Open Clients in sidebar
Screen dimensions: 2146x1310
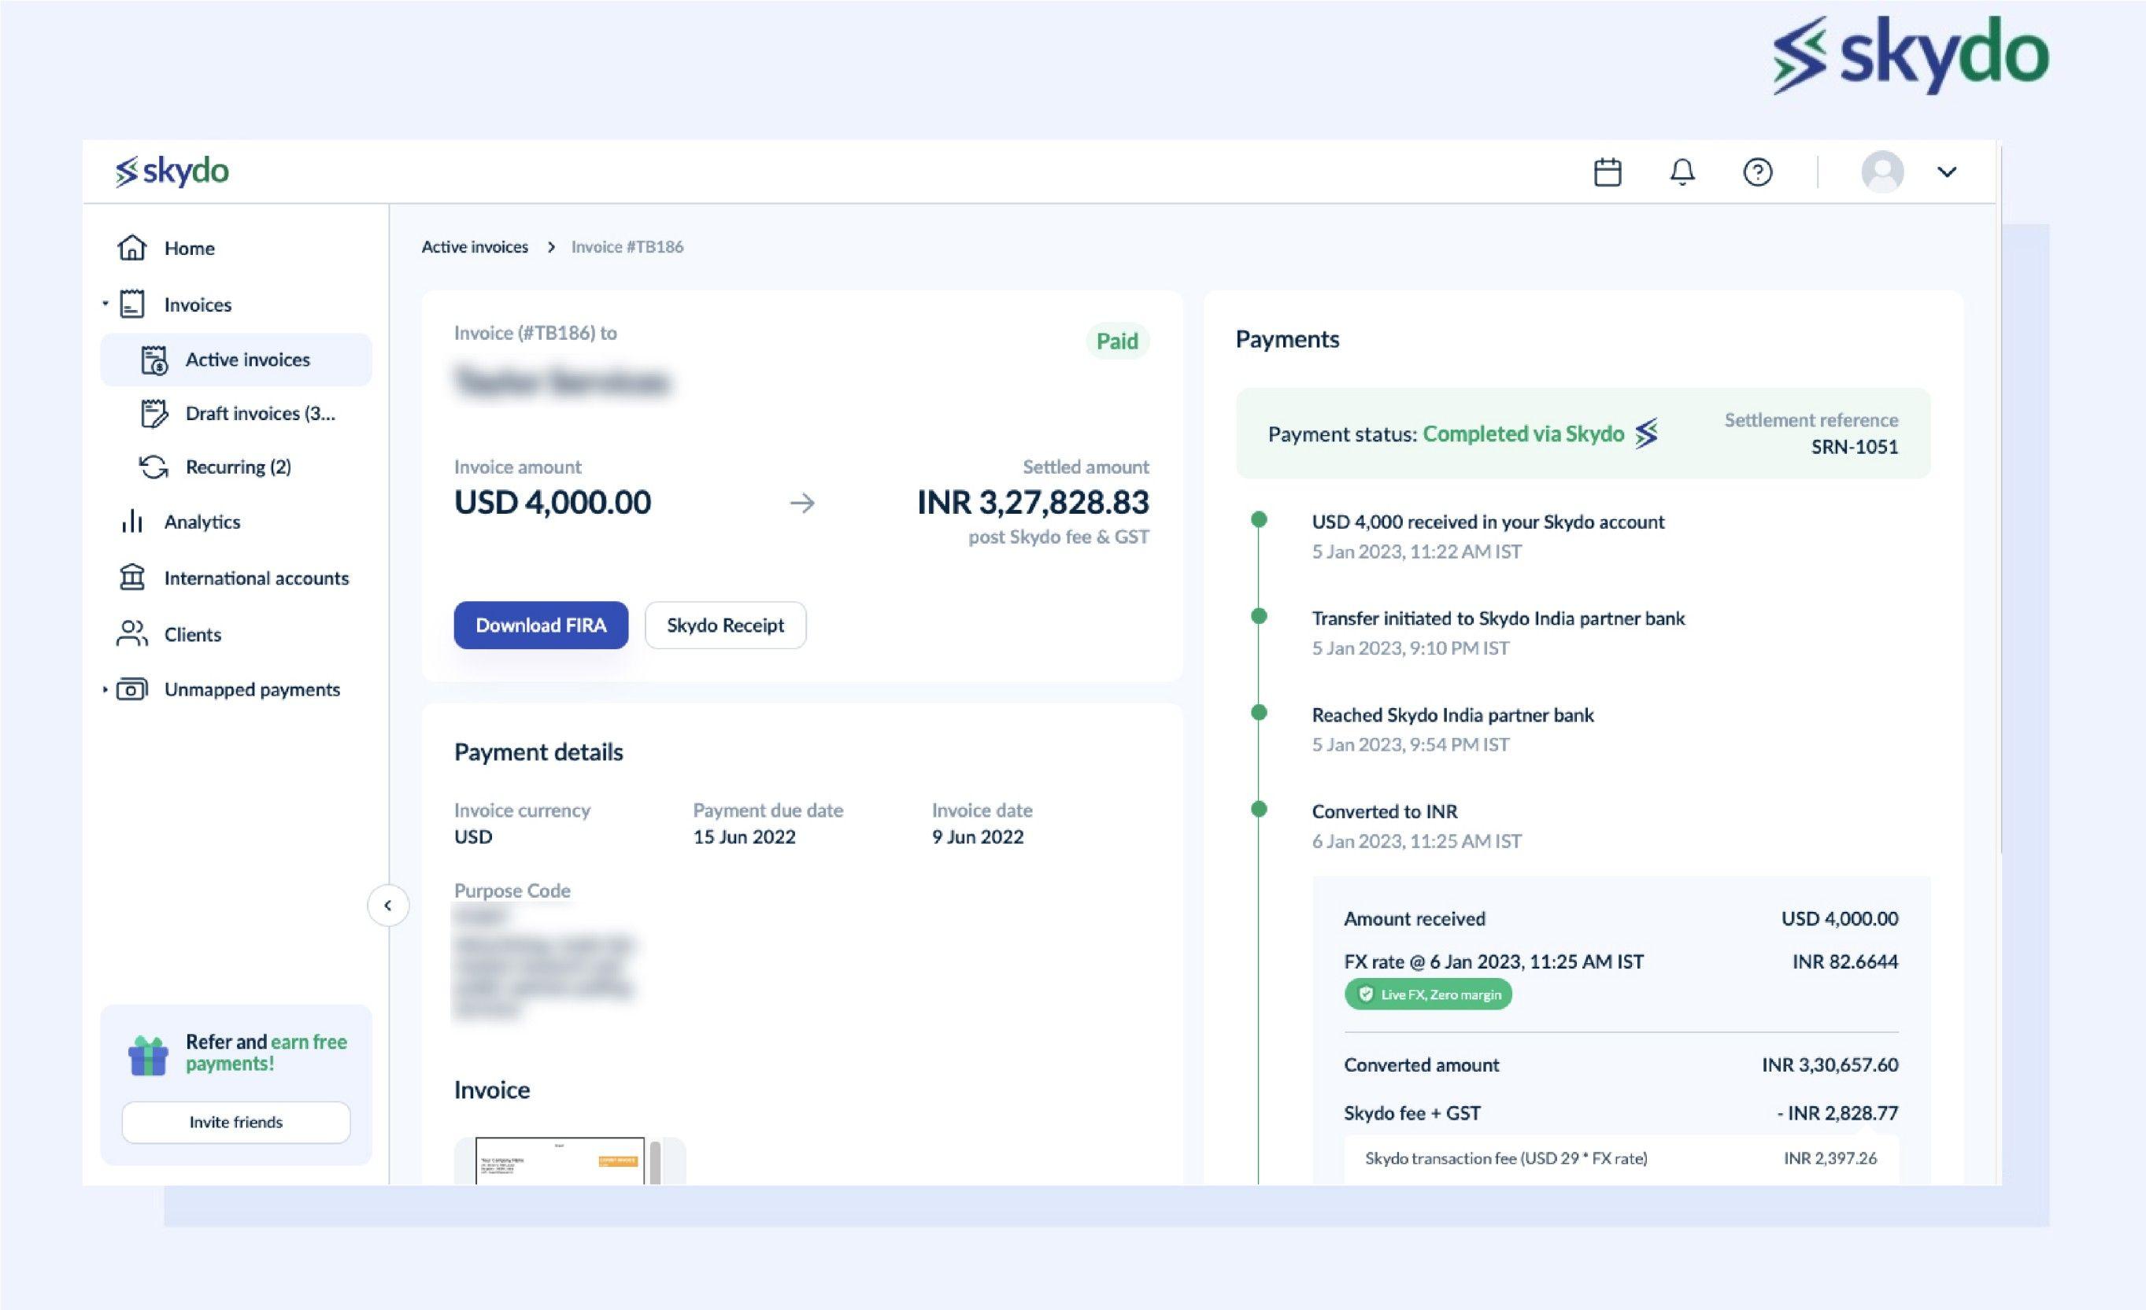coord(192,635)
